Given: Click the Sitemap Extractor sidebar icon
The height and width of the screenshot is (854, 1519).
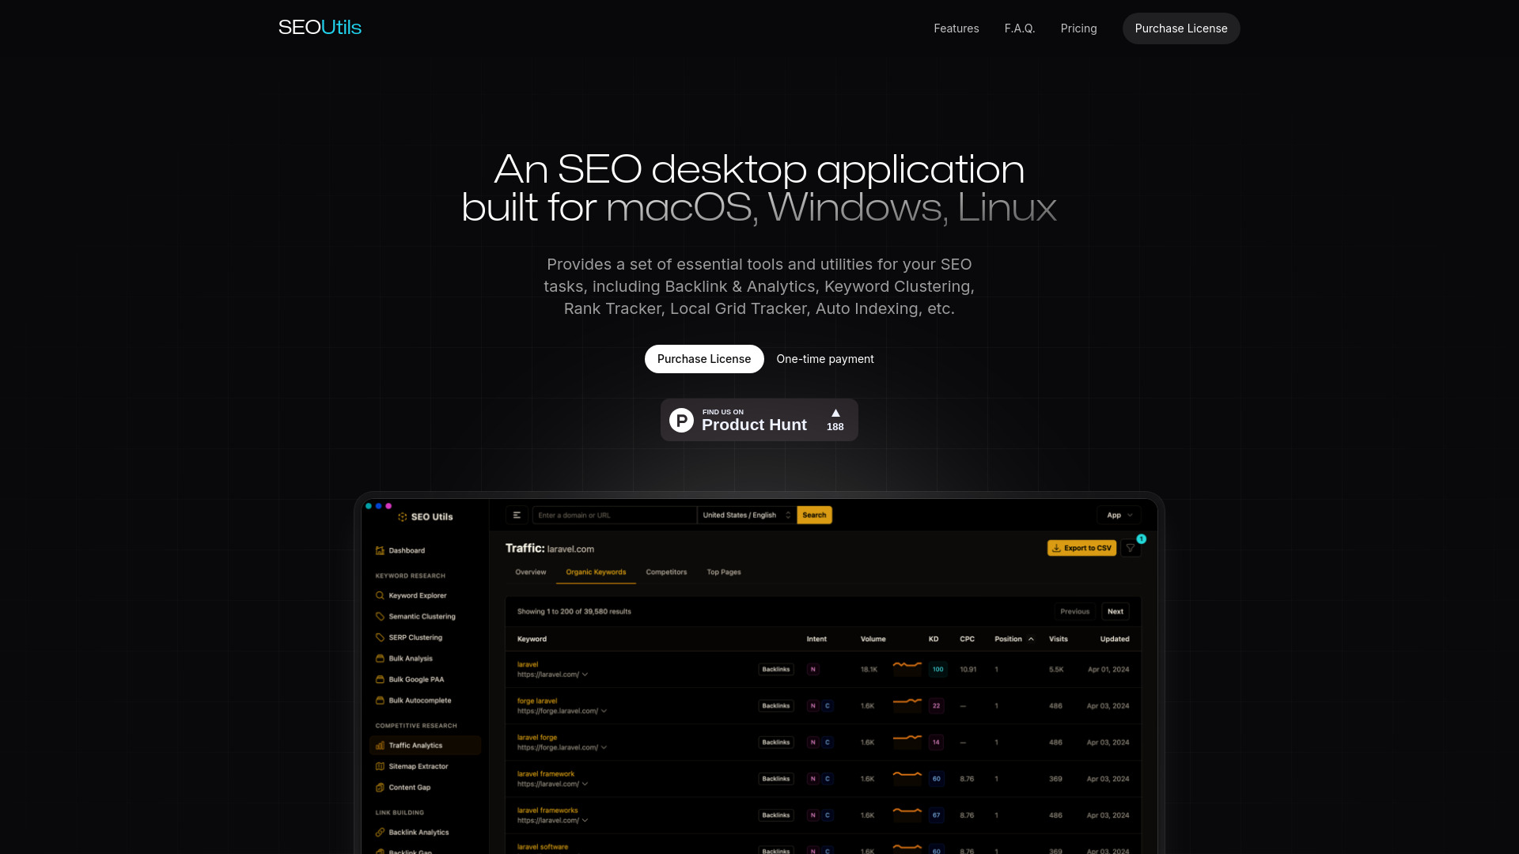Looking at the screenshot, I should coord(381,765).
